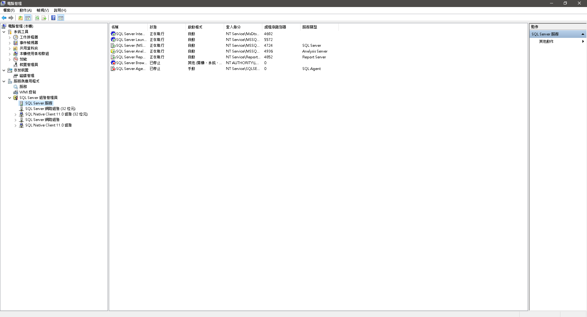Click the SQL Server Analysis Services row icon

click(x=113, y=51)
